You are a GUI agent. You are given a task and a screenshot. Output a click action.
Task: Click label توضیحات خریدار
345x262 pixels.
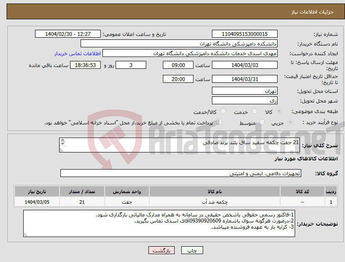click(317, 224)
